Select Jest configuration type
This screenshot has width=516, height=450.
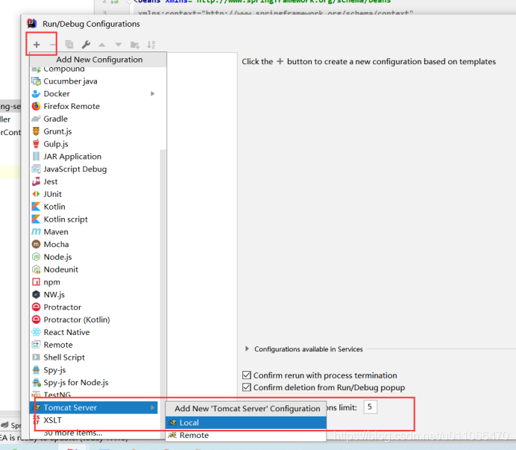[x=95, y=181]
